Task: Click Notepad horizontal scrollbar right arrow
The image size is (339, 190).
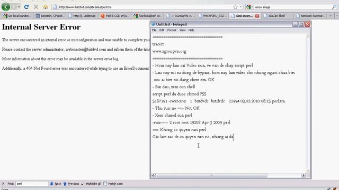Action: tap(303, 175)
